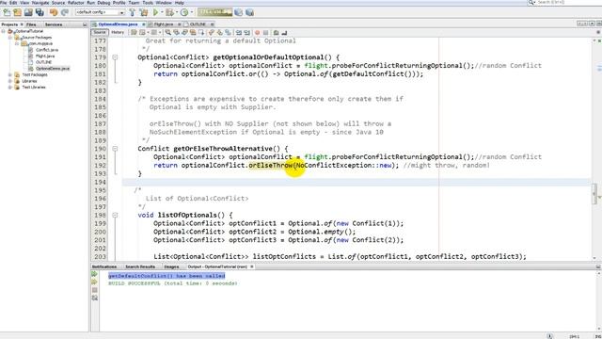Expand the Libraries node
Viewport: 602px width, 339px height.
10,81
